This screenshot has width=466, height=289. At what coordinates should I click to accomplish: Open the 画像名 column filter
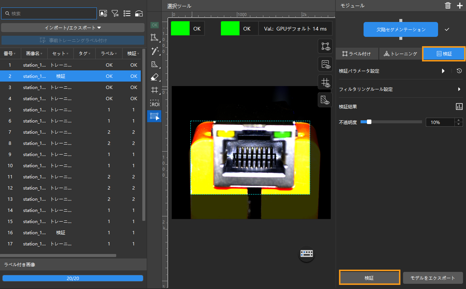34,54
